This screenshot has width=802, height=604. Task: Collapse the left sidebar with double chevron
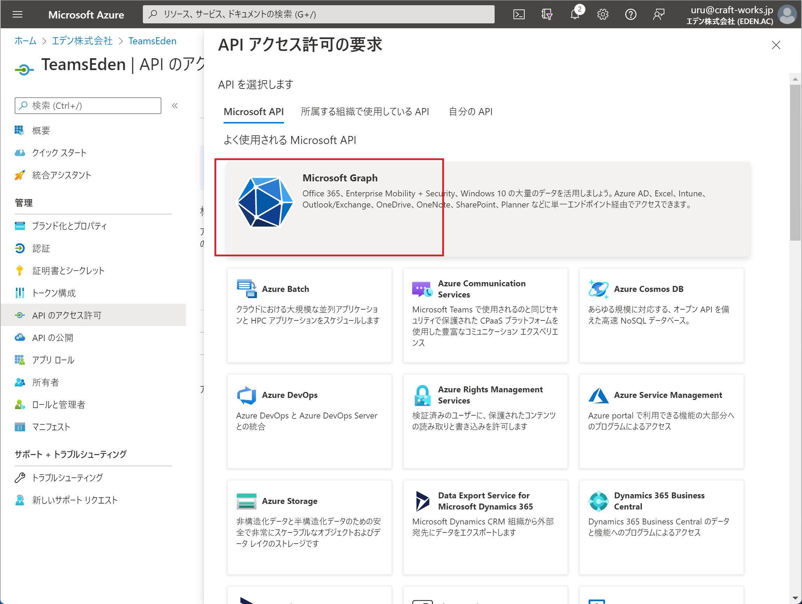coord(175,106)
